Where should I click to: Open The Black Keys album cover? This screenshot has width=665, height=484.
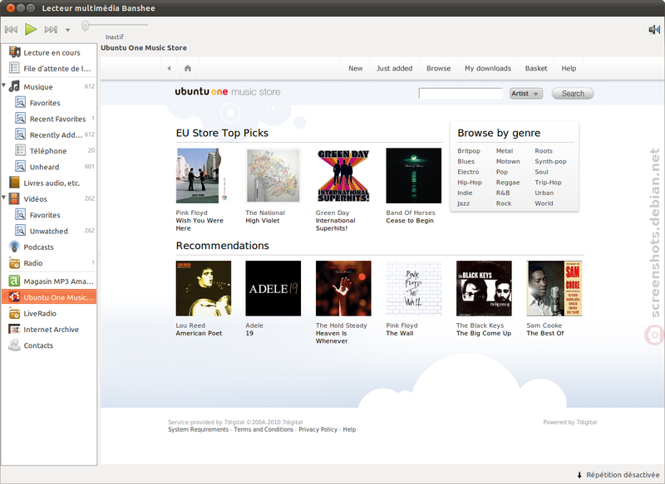coord(484,288)
